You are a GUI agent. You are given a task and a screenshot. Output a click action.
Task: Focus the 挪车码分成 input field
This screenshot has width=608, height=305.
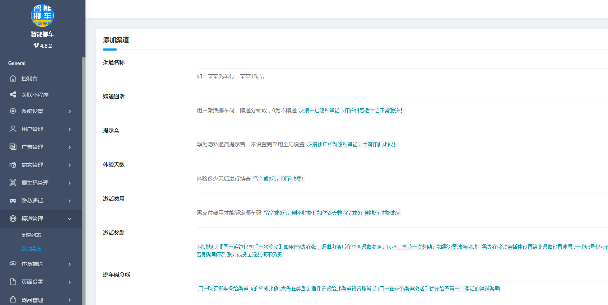pos(402,275)
